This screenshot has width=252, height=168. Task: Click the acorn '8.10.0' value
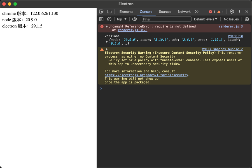161,40
